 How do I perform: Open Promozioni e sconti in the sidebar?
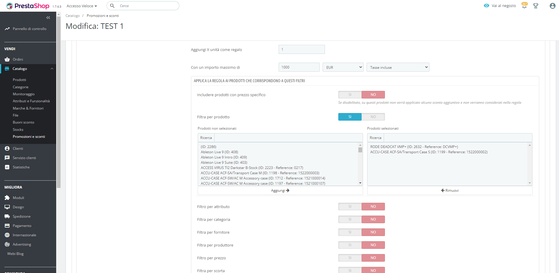pos(29,137)
